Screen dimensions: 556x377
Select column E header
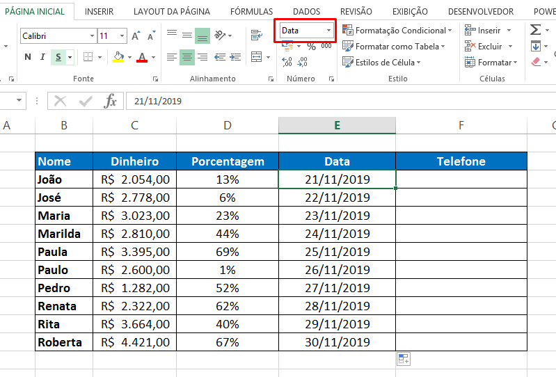click(x=337, y=125)
